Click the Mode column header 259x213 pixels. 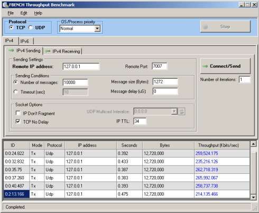pos(36,145)
